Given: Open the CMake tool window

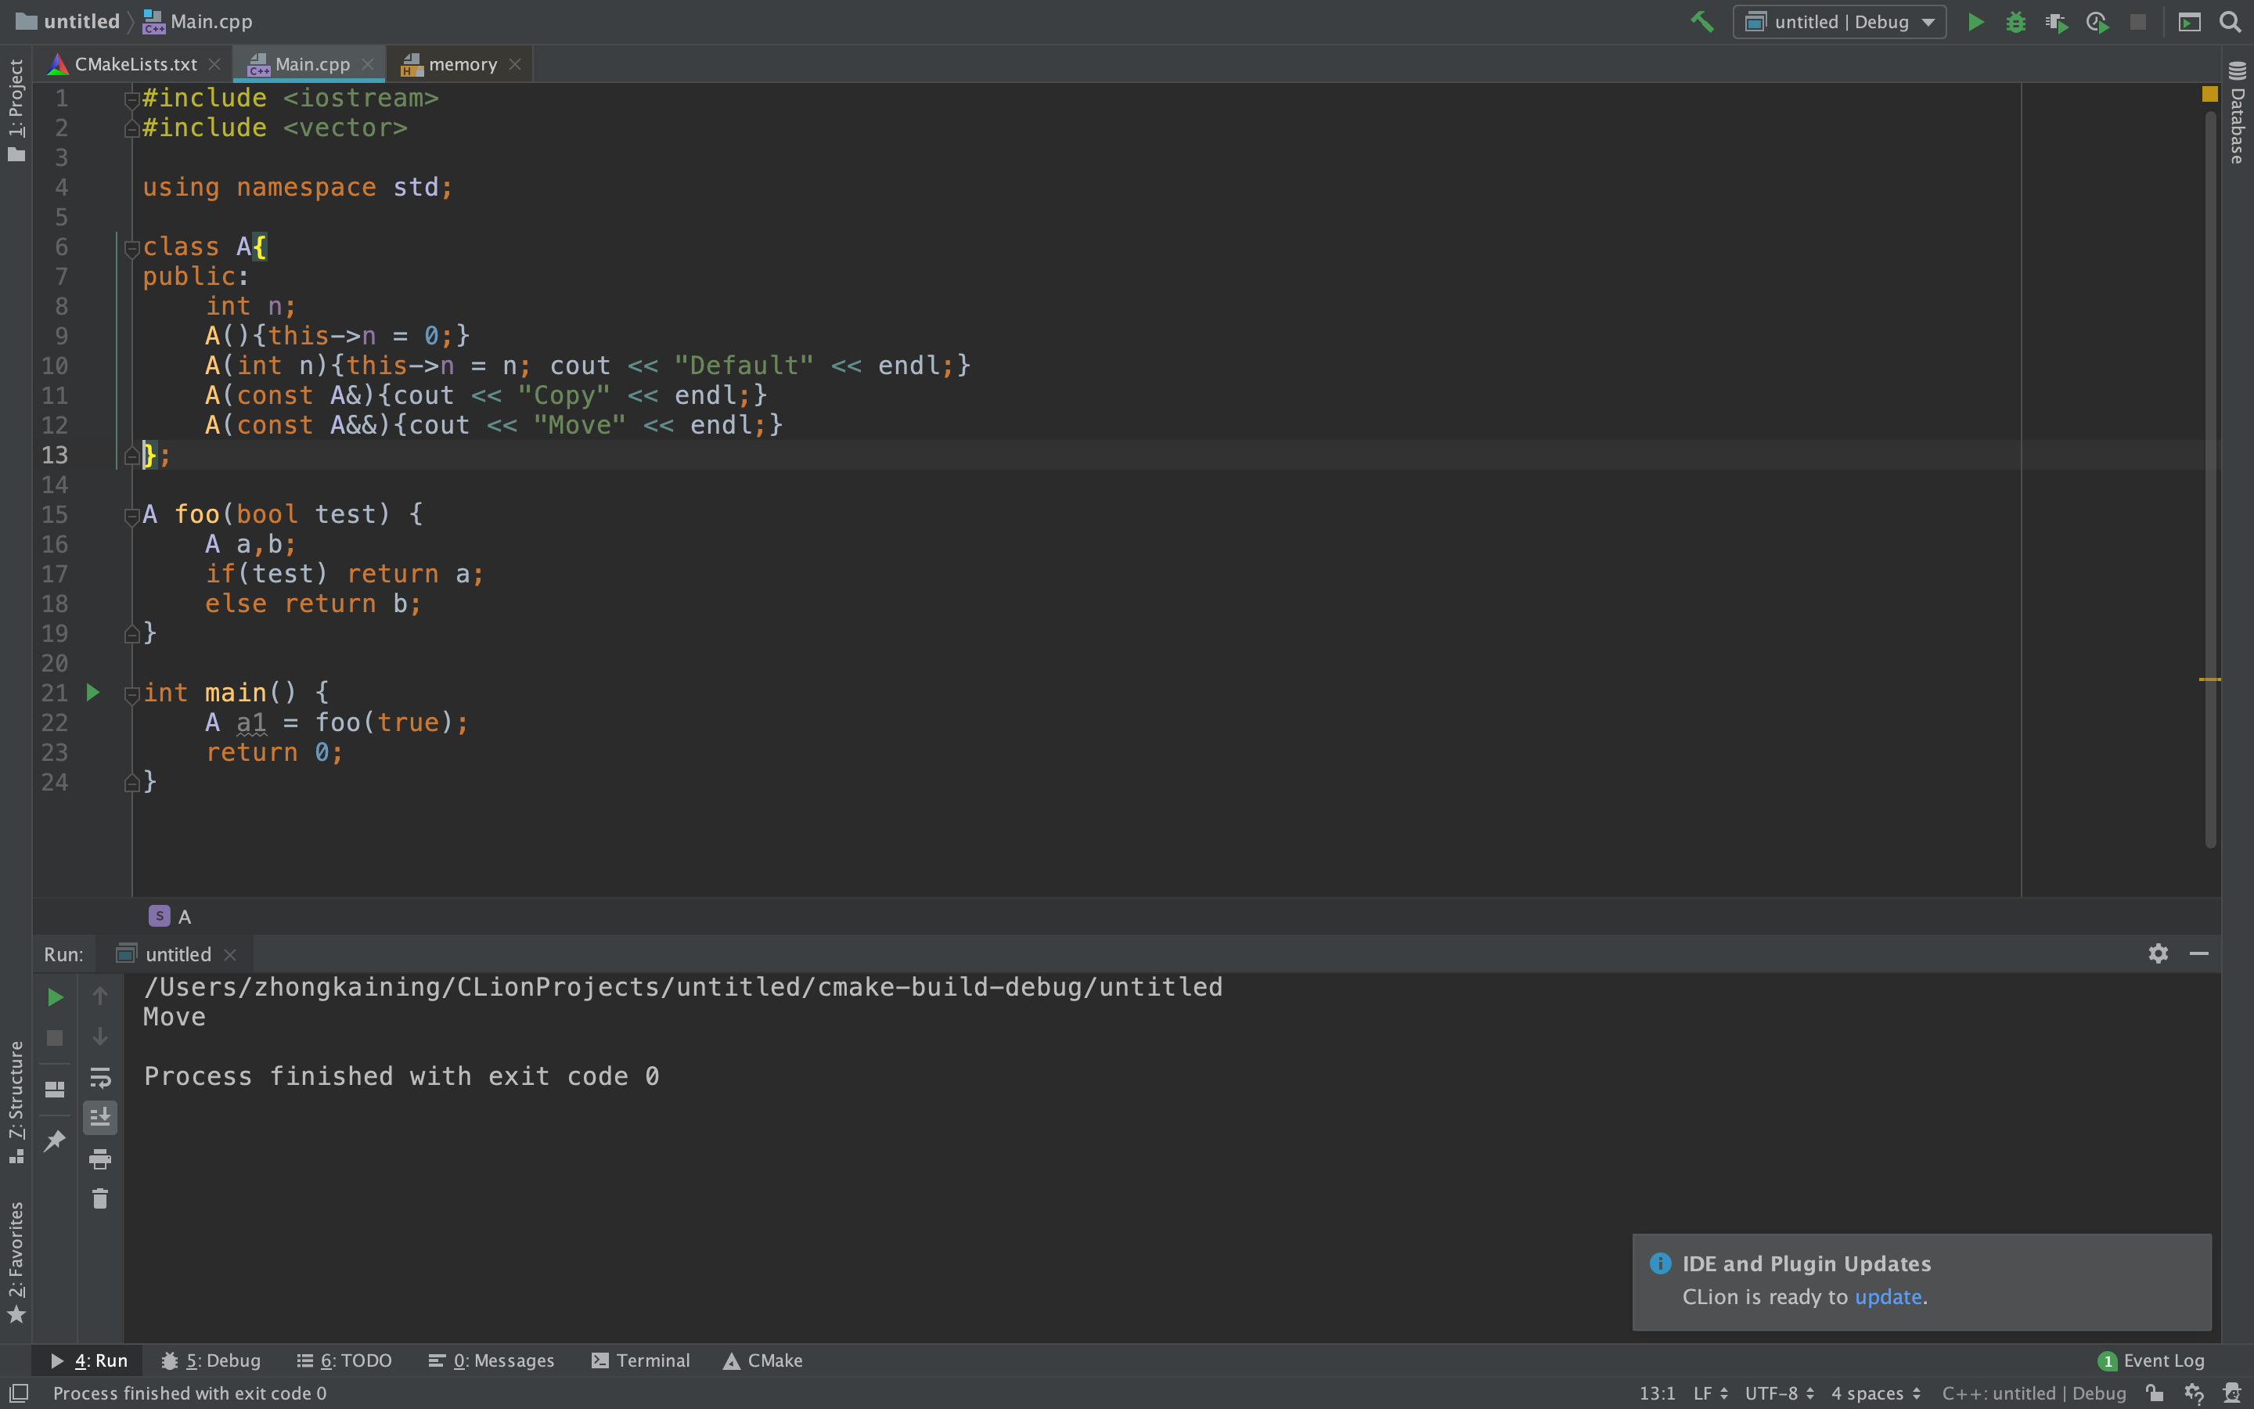Looking at the screenshot, I should pos(763,1360).
